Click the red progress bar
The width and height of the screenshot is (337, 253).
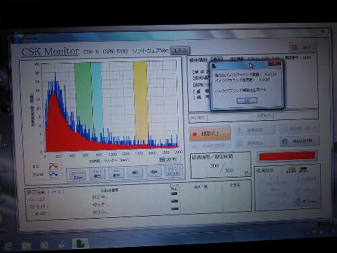pos(287,156)
